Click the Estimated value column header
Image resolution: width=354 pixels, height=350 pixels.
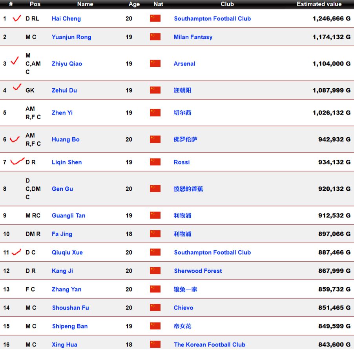point(319,4)
